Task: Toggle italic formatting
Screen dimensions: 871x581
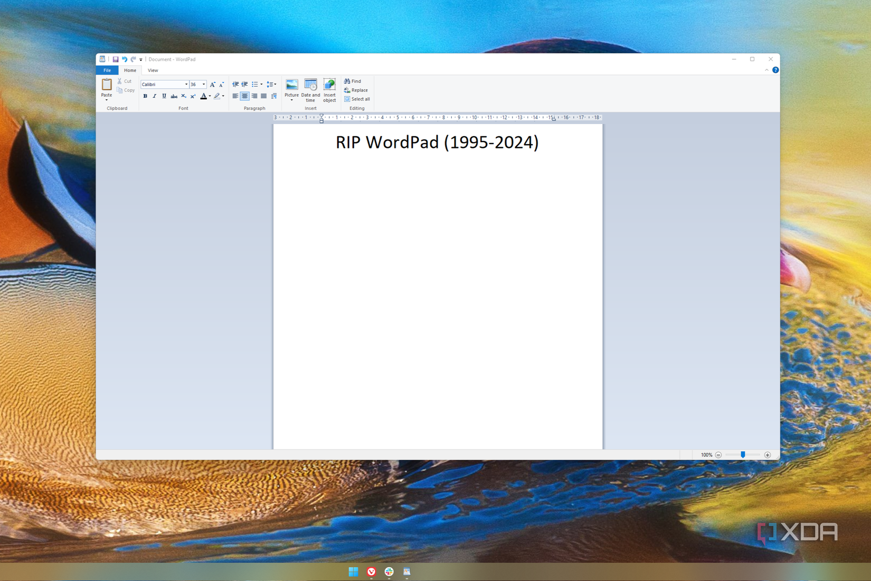Action: click(x=154, y=96)
